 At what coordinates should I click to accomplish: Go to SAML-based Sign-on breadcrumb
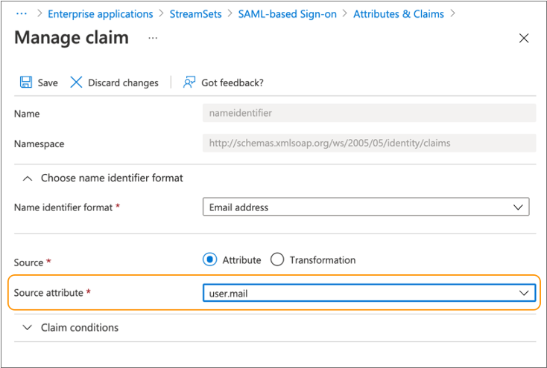coord(288,14)
